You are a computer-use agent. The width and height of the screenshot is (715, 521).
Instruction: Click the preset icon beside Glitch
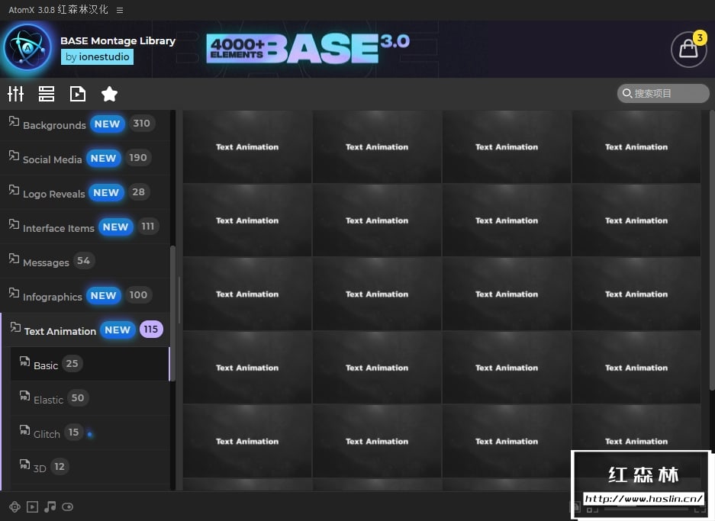point(24,429)
